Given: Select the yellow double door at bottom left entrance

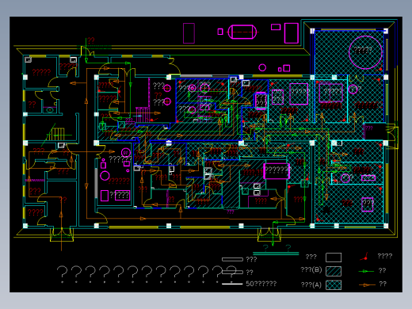Looking at the screenshot, I should click(62, 234).
